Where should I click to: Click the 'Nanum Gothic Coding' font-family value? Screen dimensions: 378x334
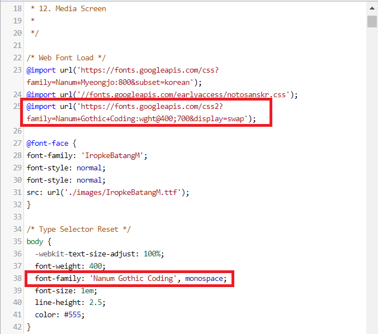(x=133, y=278)
